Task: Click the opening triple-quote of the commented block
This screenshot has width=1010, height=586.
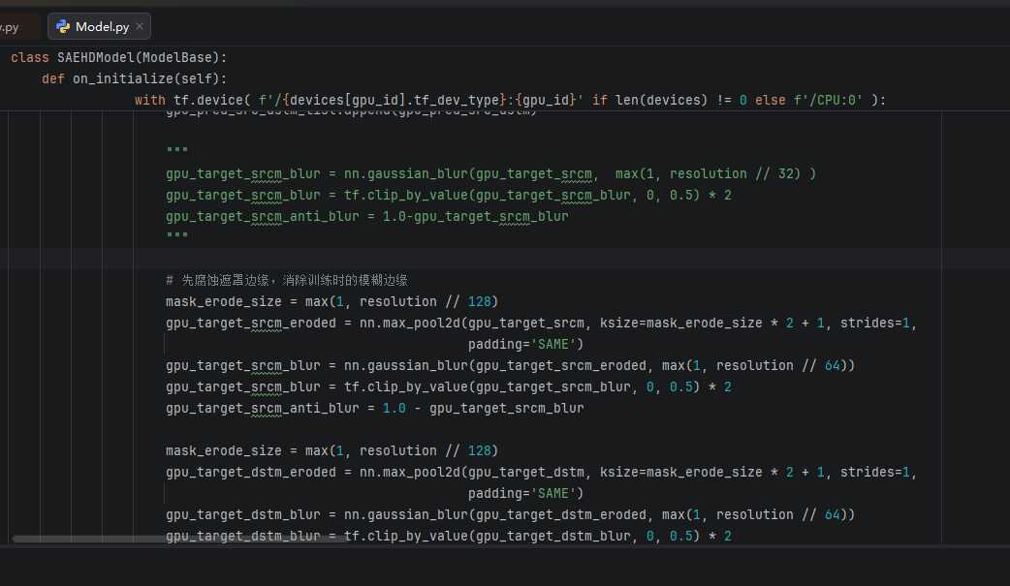Action: tap(176, 152)
